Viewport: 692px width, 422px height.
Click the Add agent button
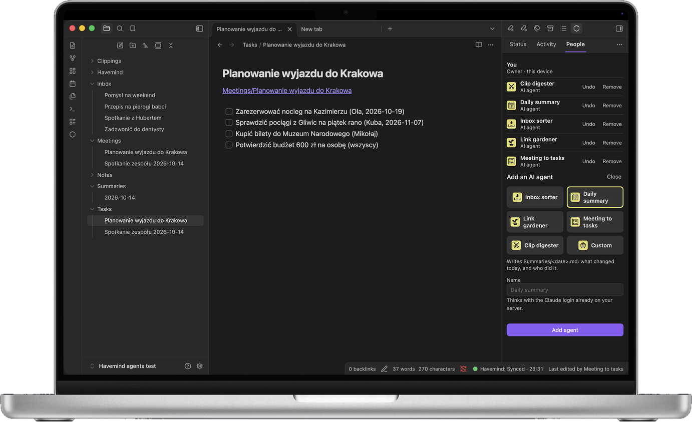565,330
